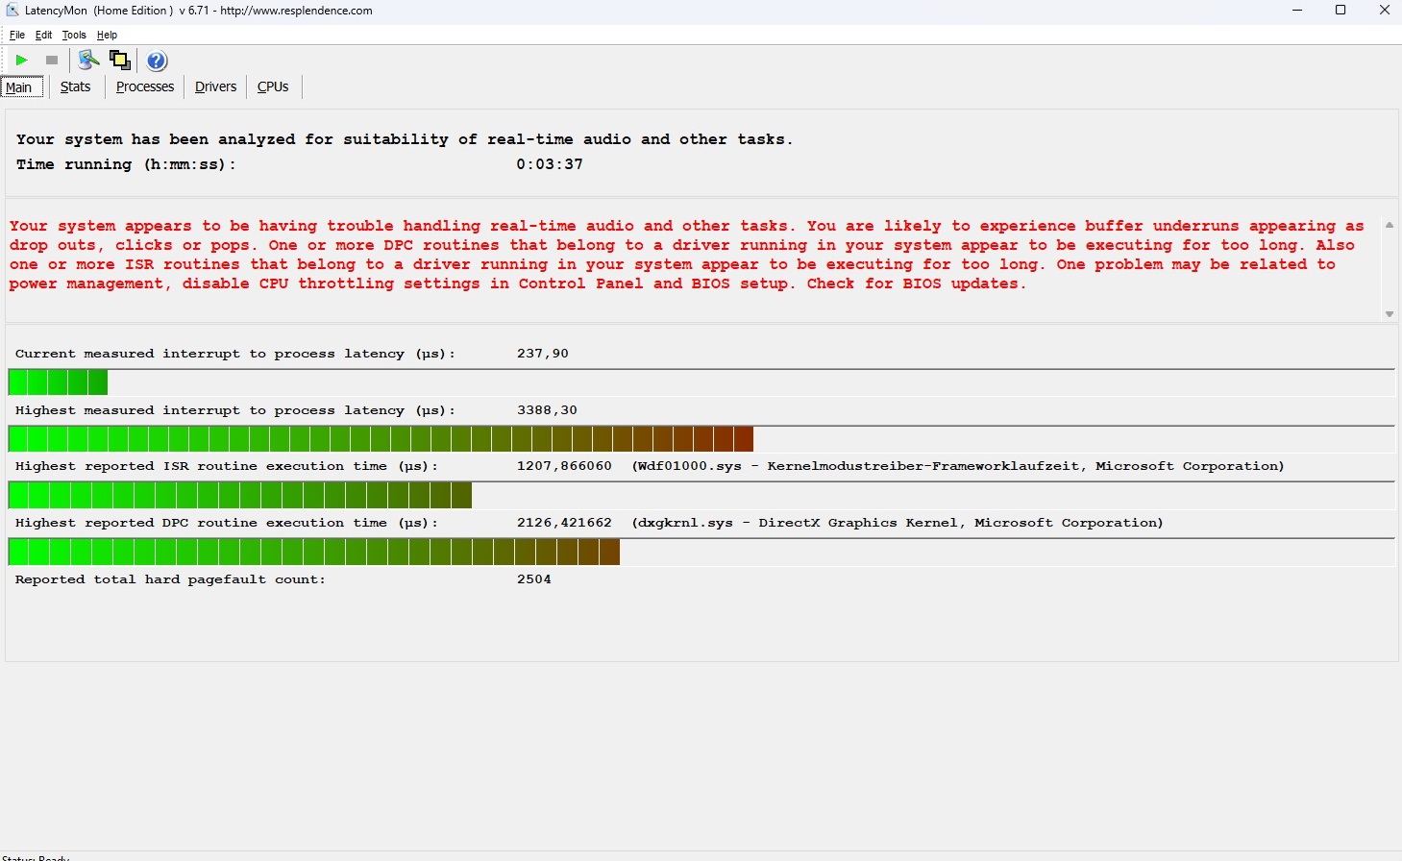This screenshot has width=1402, height=861.
Task: Click the highest latency value 3388,30
Action: tap(547, 410)
